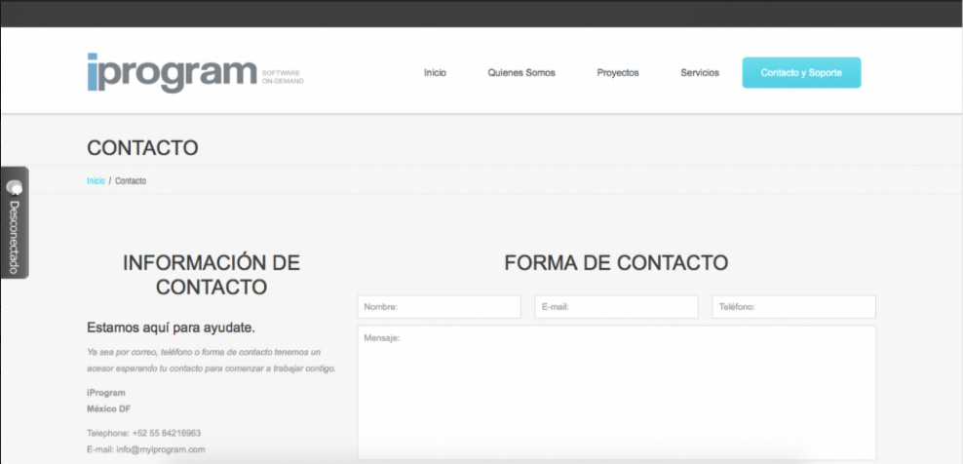Click the Contacto breadcrumb item
This screenshot has height=464, width=963.
[x=131, y=181]
